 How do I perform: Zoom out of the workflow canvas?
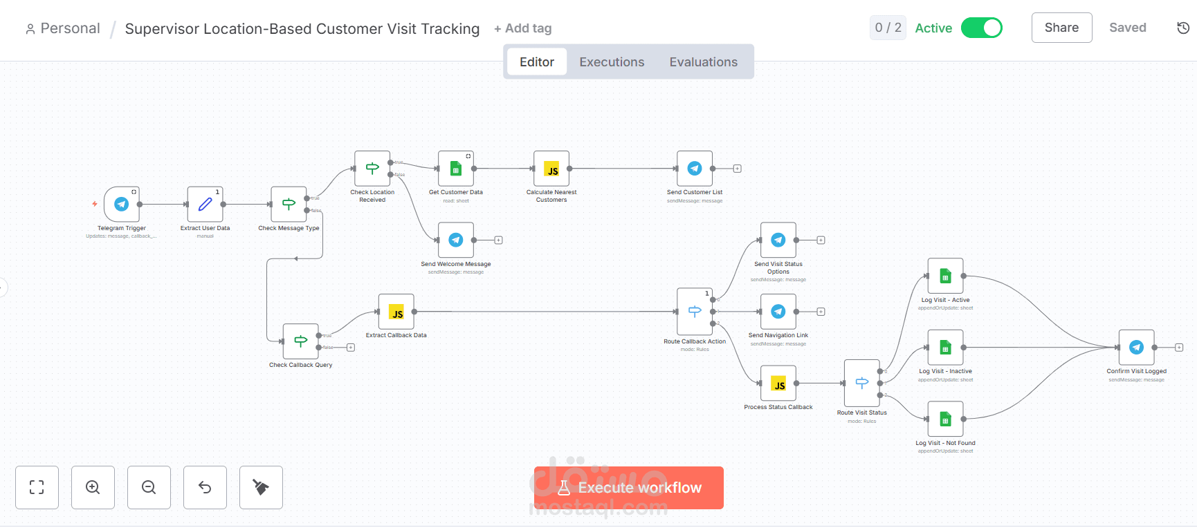tap(149, 487)
